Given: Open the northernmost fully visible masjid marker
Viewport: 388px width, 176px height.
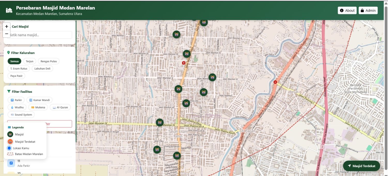Looking at the screenshot, I should (204, 22).
